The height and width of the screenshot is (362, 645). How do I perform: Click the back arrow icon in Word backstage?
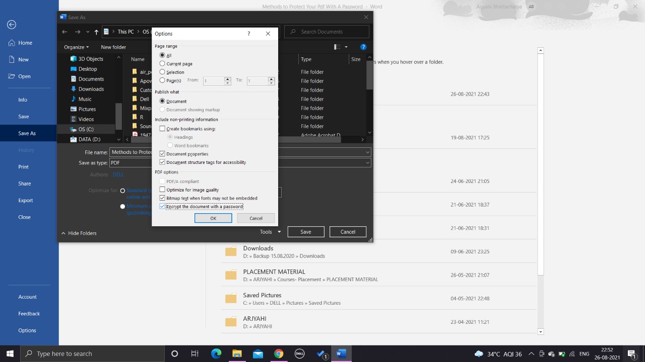[12, 25]
